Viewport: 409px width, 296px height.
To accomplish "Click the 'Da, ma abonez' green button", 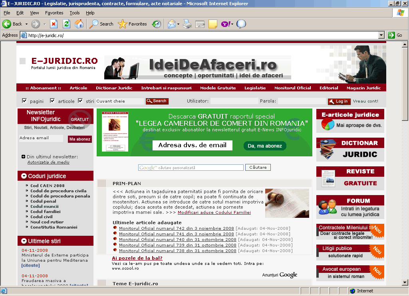I will coord(265,146).
